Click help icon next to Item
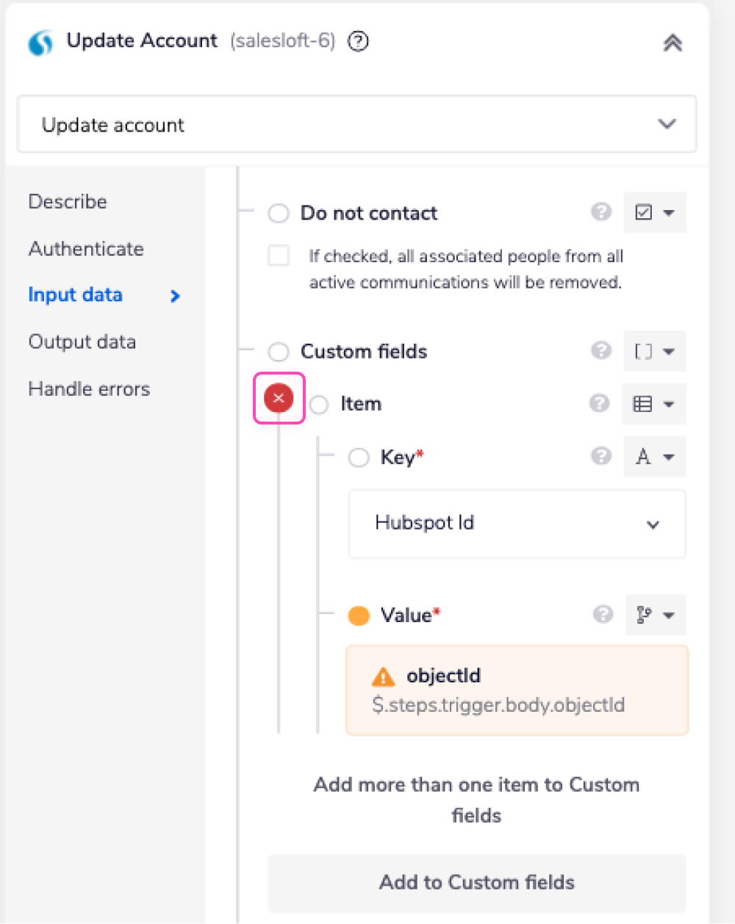 [x=600, y=403]
